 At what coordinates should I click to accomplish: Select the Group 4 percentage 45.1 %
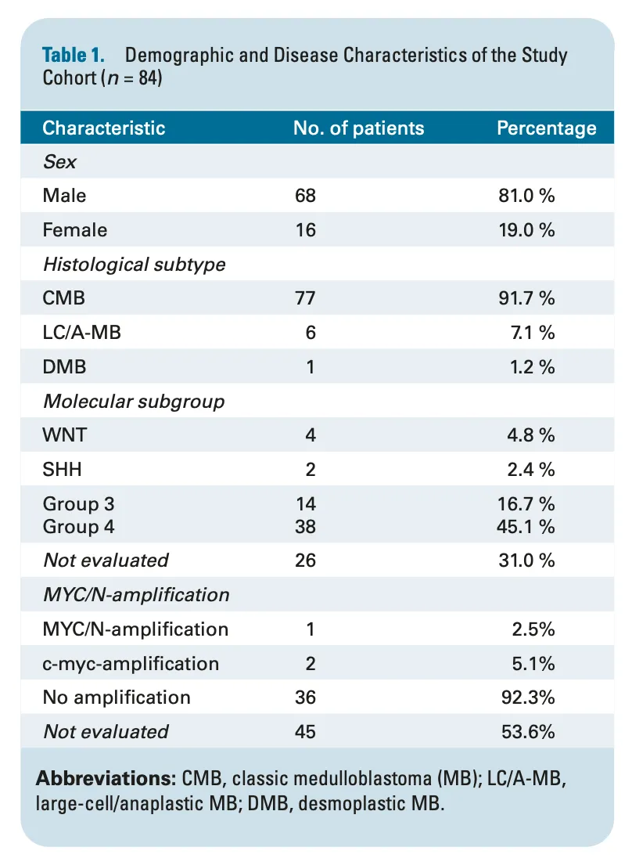tap(526, 526)
